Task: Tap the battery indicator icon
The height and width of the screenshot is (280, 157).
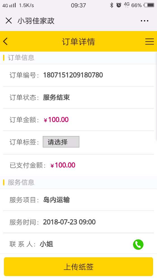Action: (149, 5)
